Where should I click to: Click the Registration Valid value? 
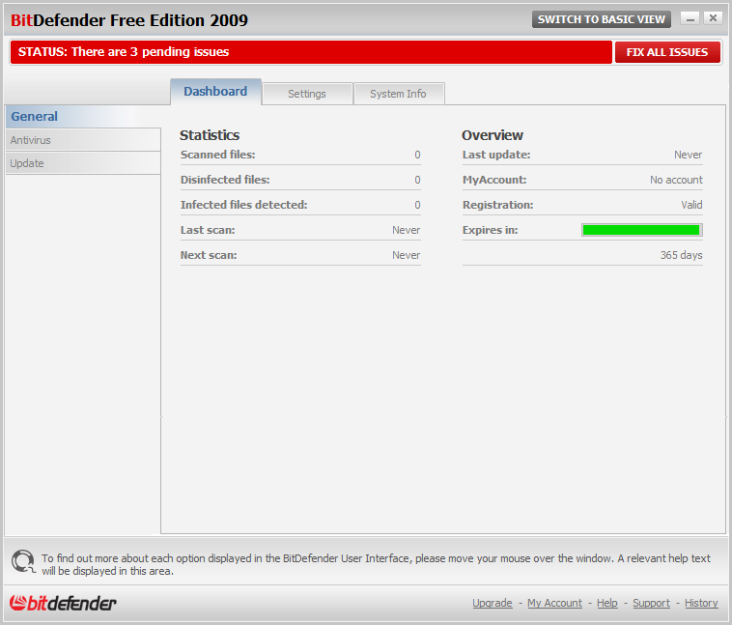point(691,205)
